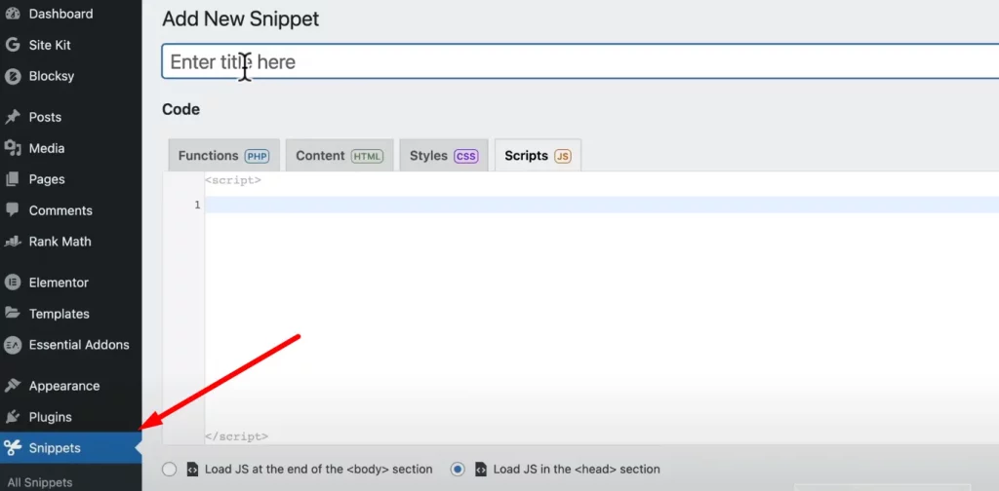
Task: Click the Blocksy theme icon
Action: (x=13, y=76)
